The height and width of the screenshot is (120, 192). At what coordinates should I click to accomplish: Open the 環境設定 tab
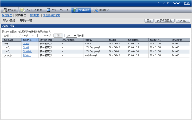point(101,10)
